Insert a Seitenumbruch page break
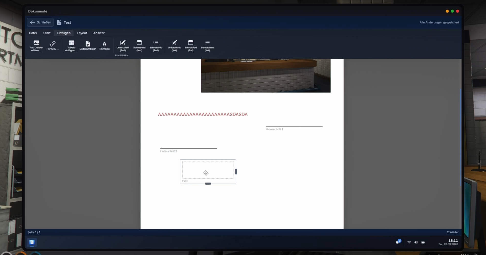 (x=88, y=46)
